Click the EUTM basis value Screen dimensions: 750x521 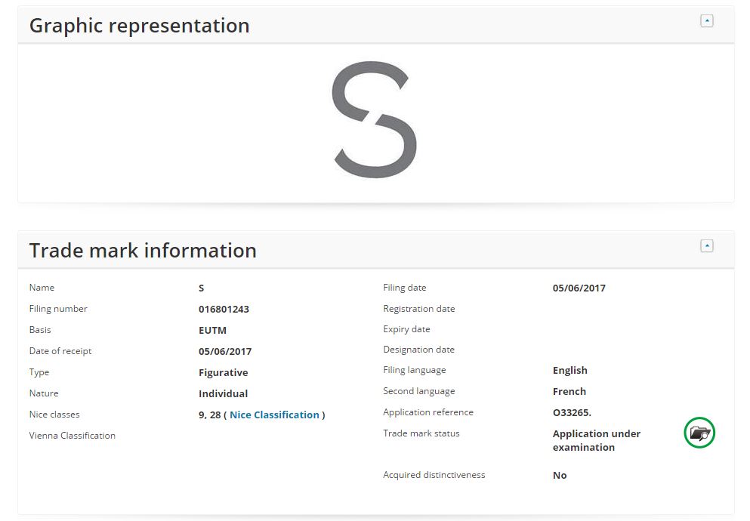click(x=212, y=330)
